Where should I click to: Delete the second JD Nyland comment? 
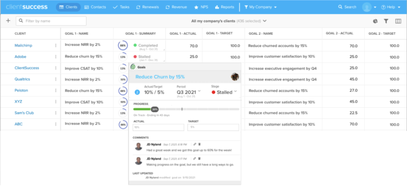click(x=199, y=158)
